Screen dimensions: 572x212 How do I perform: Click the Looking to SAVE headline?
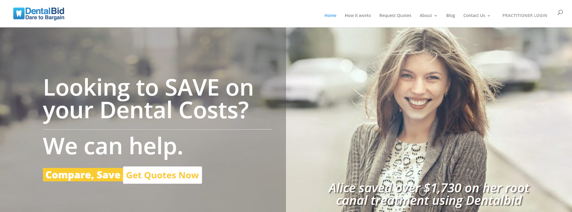(x=148, y=99)
